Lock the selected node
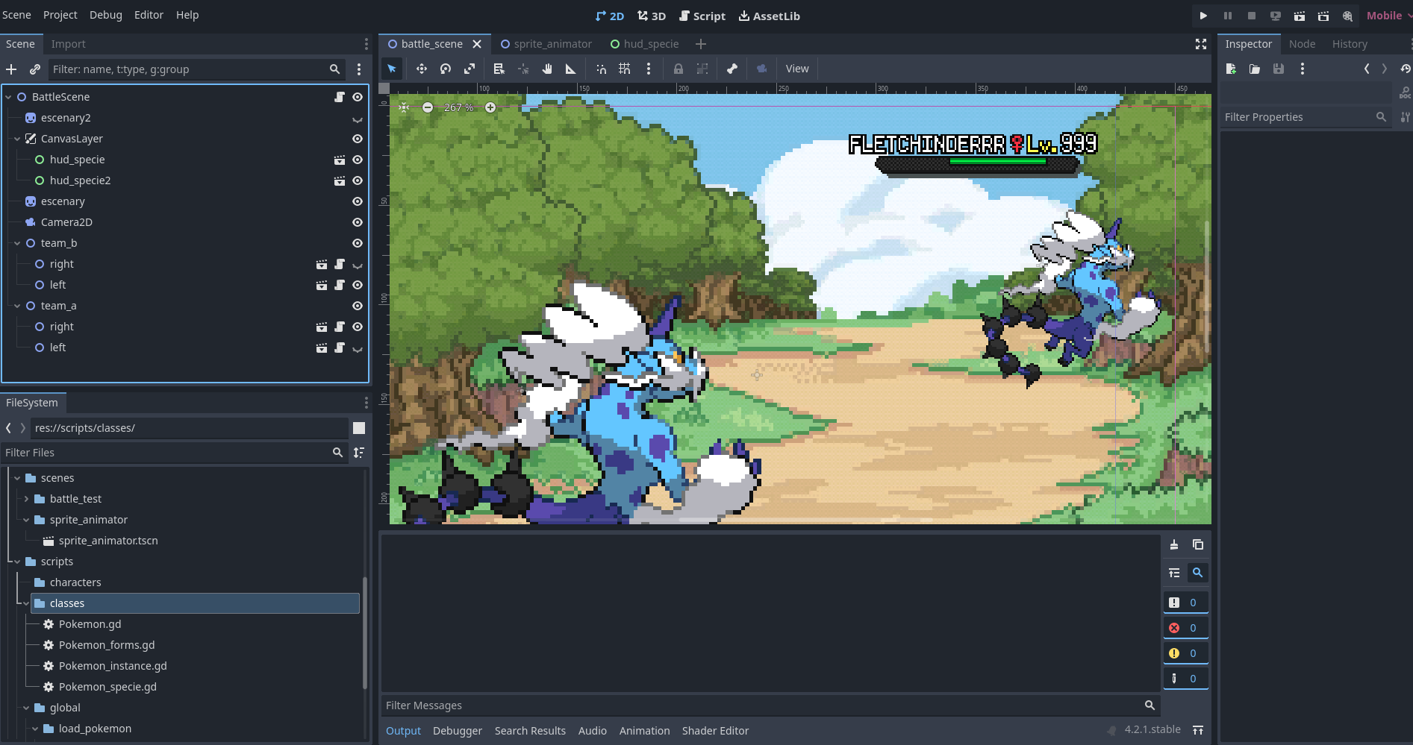Image resolution: width=1413 pixels, height=745 pixels. 678,69
